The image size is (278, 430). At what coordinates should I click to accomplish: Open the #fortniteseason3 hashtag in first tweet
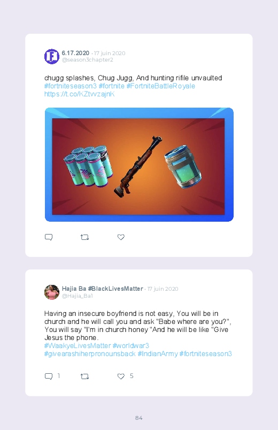click(71, 86)
